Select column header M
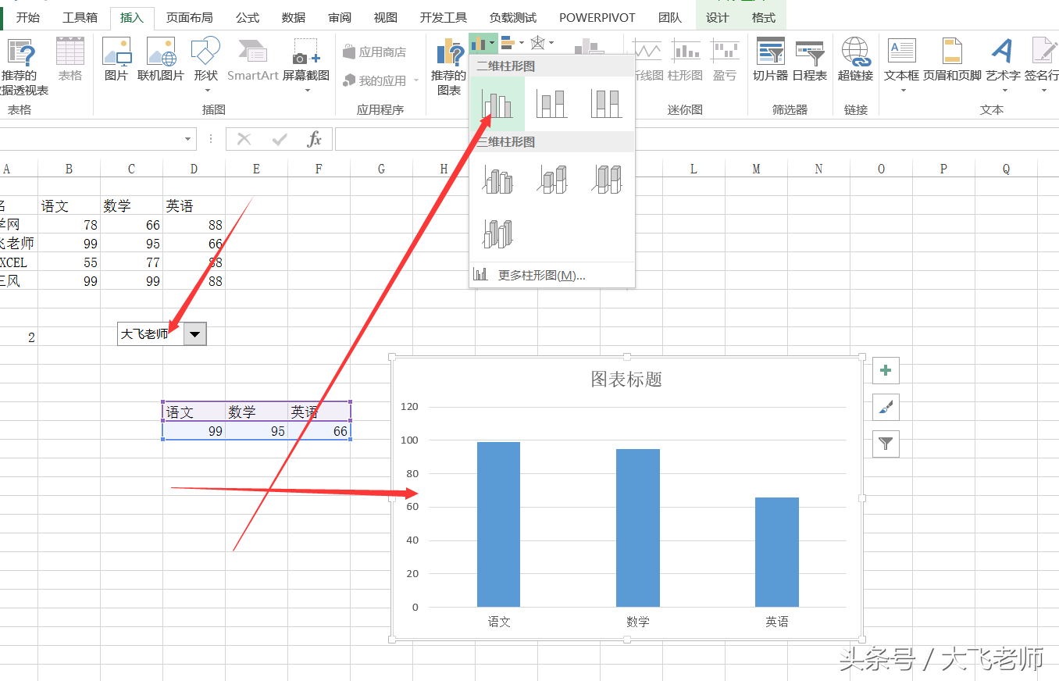The height and width of the screenshot is (681, 1059). coord(756,169)
